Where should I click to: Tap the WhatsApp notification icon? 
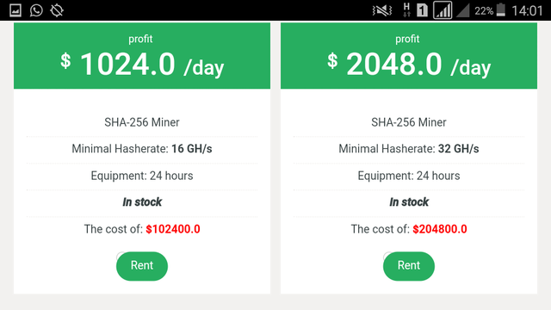36,10
